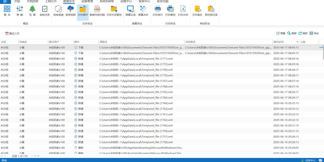Viewport: 324px width, 162px height.
Task: Open the 流转追溯 tool in ribbon
Action: (58, 11)
